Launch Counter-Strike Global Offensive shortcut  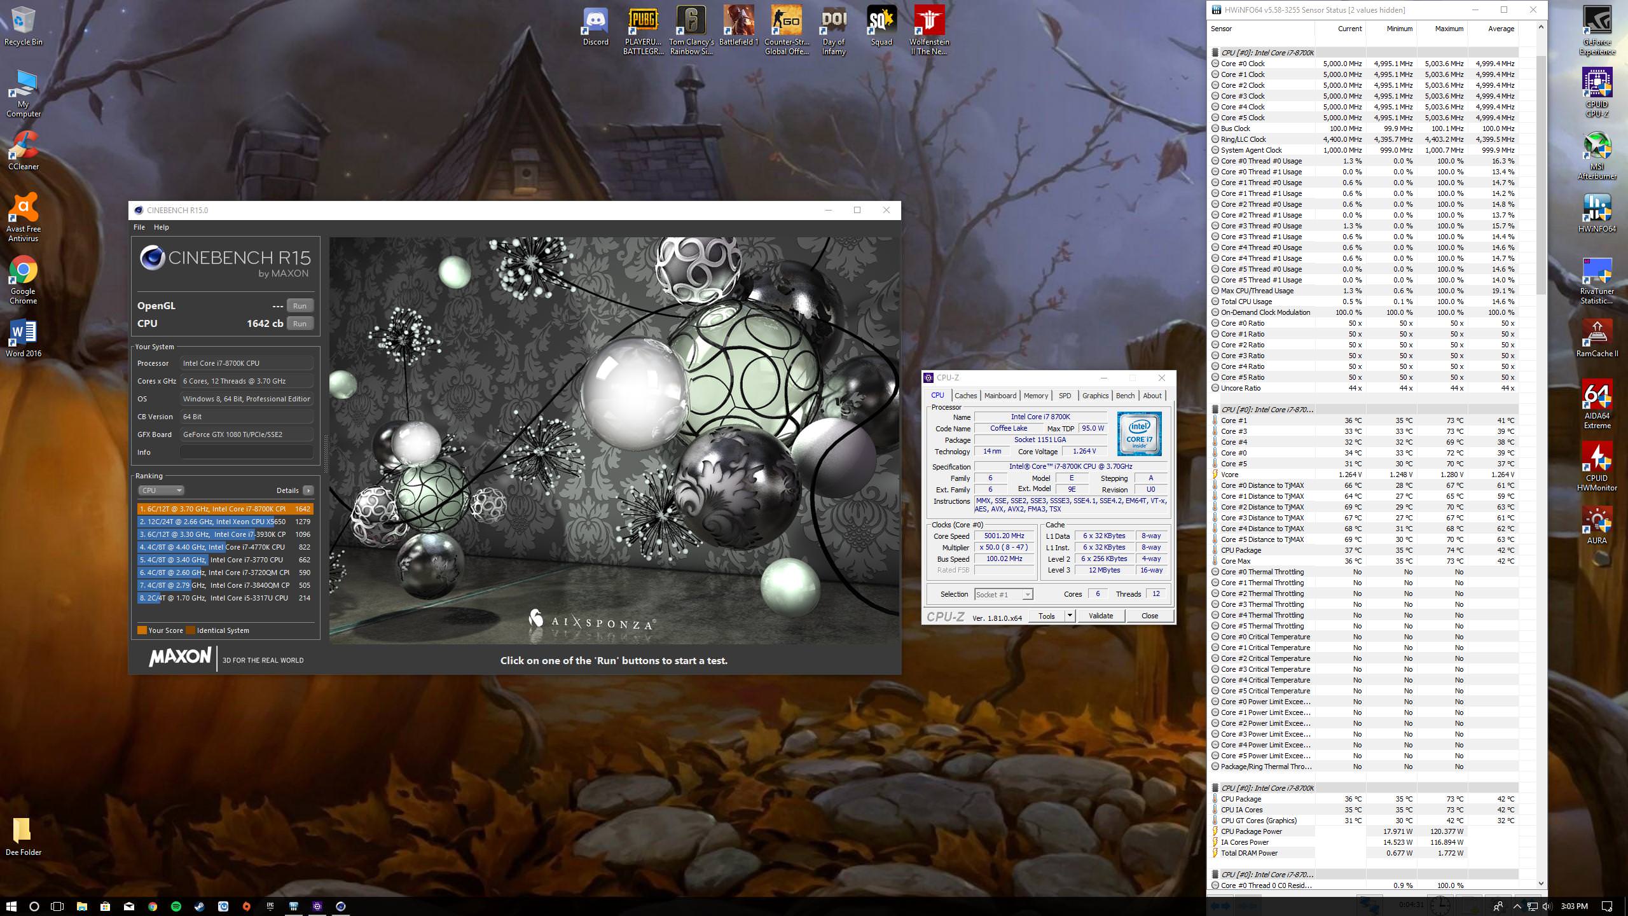(x=787, y=31)
